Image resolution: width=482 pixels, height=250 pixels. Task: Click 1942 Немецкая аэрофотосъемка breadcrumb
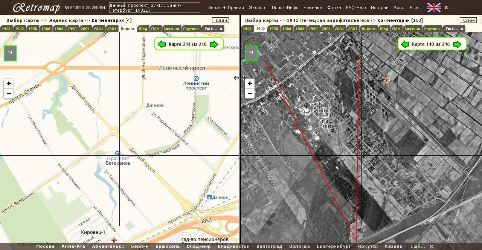(328, 20)
